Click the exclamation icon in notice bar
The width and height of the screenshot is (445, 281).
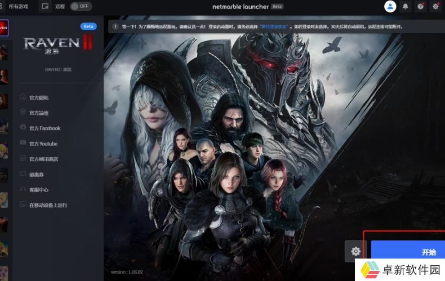pos(115,27)
